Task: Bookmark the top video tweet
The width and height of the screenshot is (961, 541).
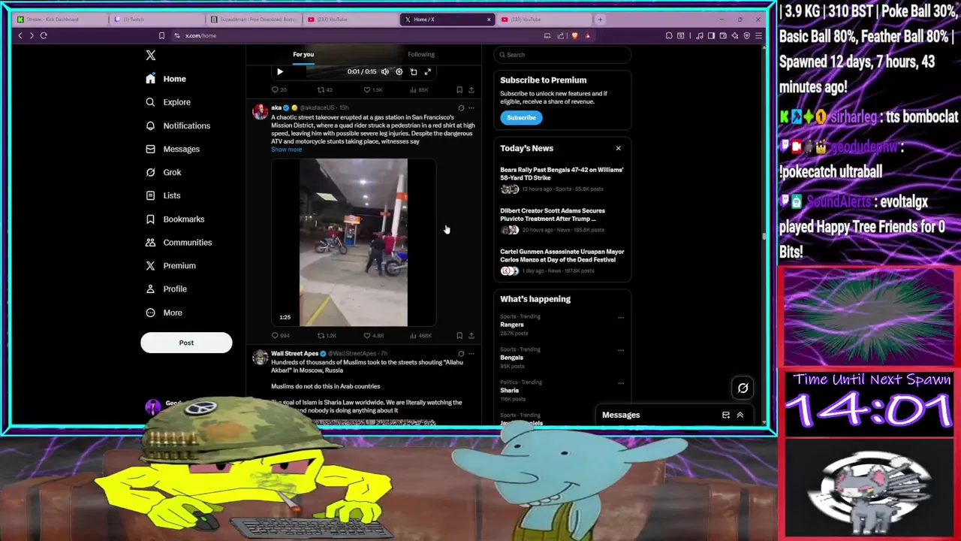Action: click(459, 90)
